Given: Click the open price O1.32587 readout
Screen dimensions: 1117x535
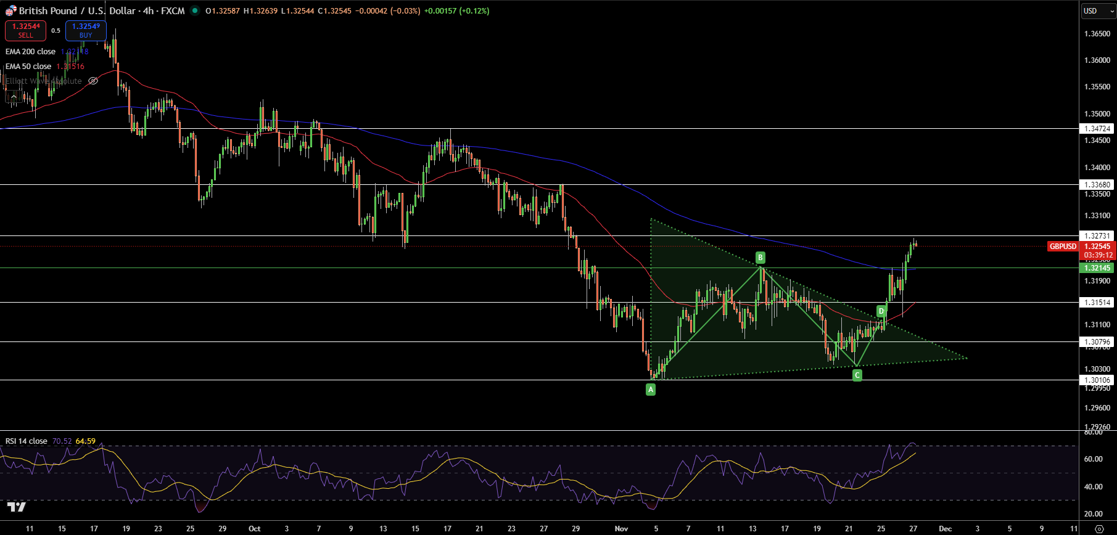Looking at the screenshot, I should (223, 10).
